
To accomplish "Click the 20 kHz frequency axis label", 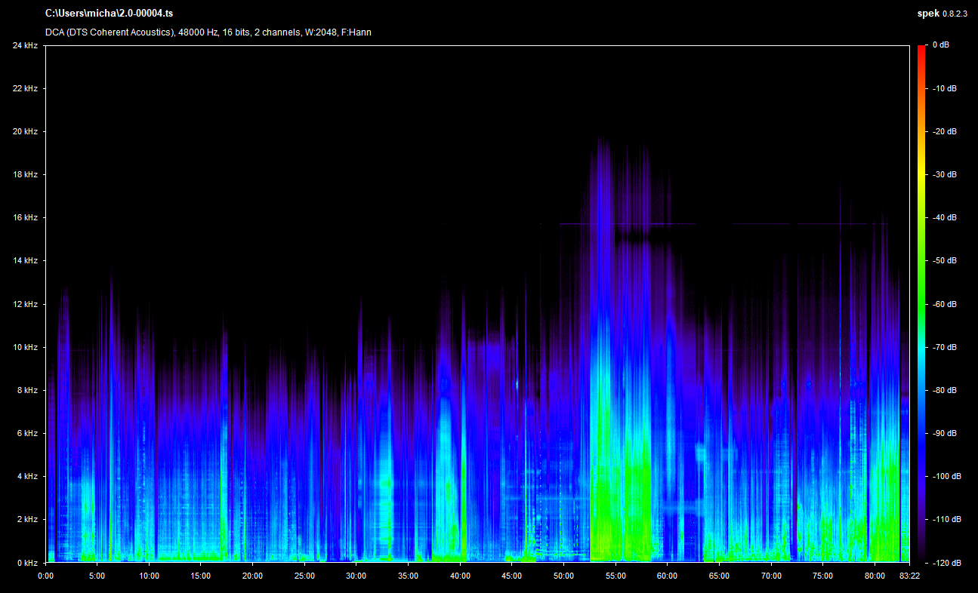I will pyautogui.click(x=24, y=131).
